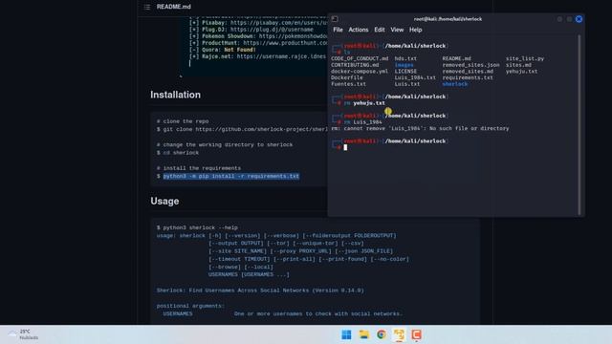Click the '# clone the repo' comment

tap(183, 121)
